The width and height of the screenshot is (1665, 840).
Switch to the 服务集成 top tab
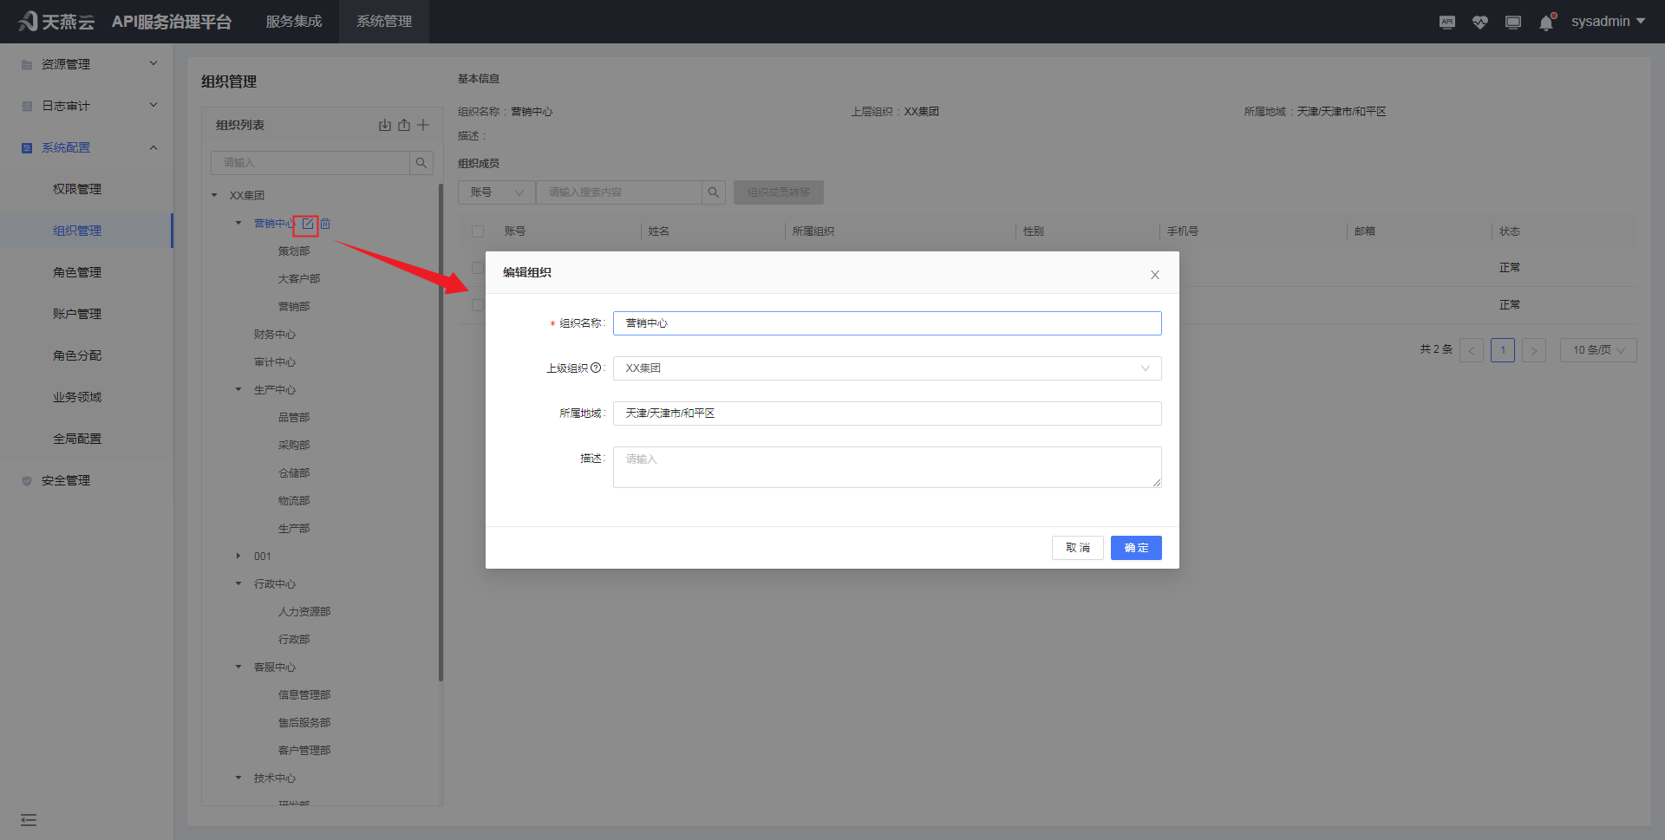(293, 22)
